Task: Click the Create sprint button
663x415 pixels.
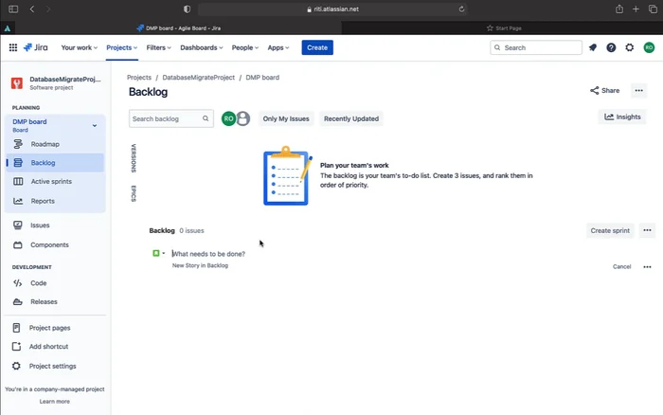Action: click(610, 230)
